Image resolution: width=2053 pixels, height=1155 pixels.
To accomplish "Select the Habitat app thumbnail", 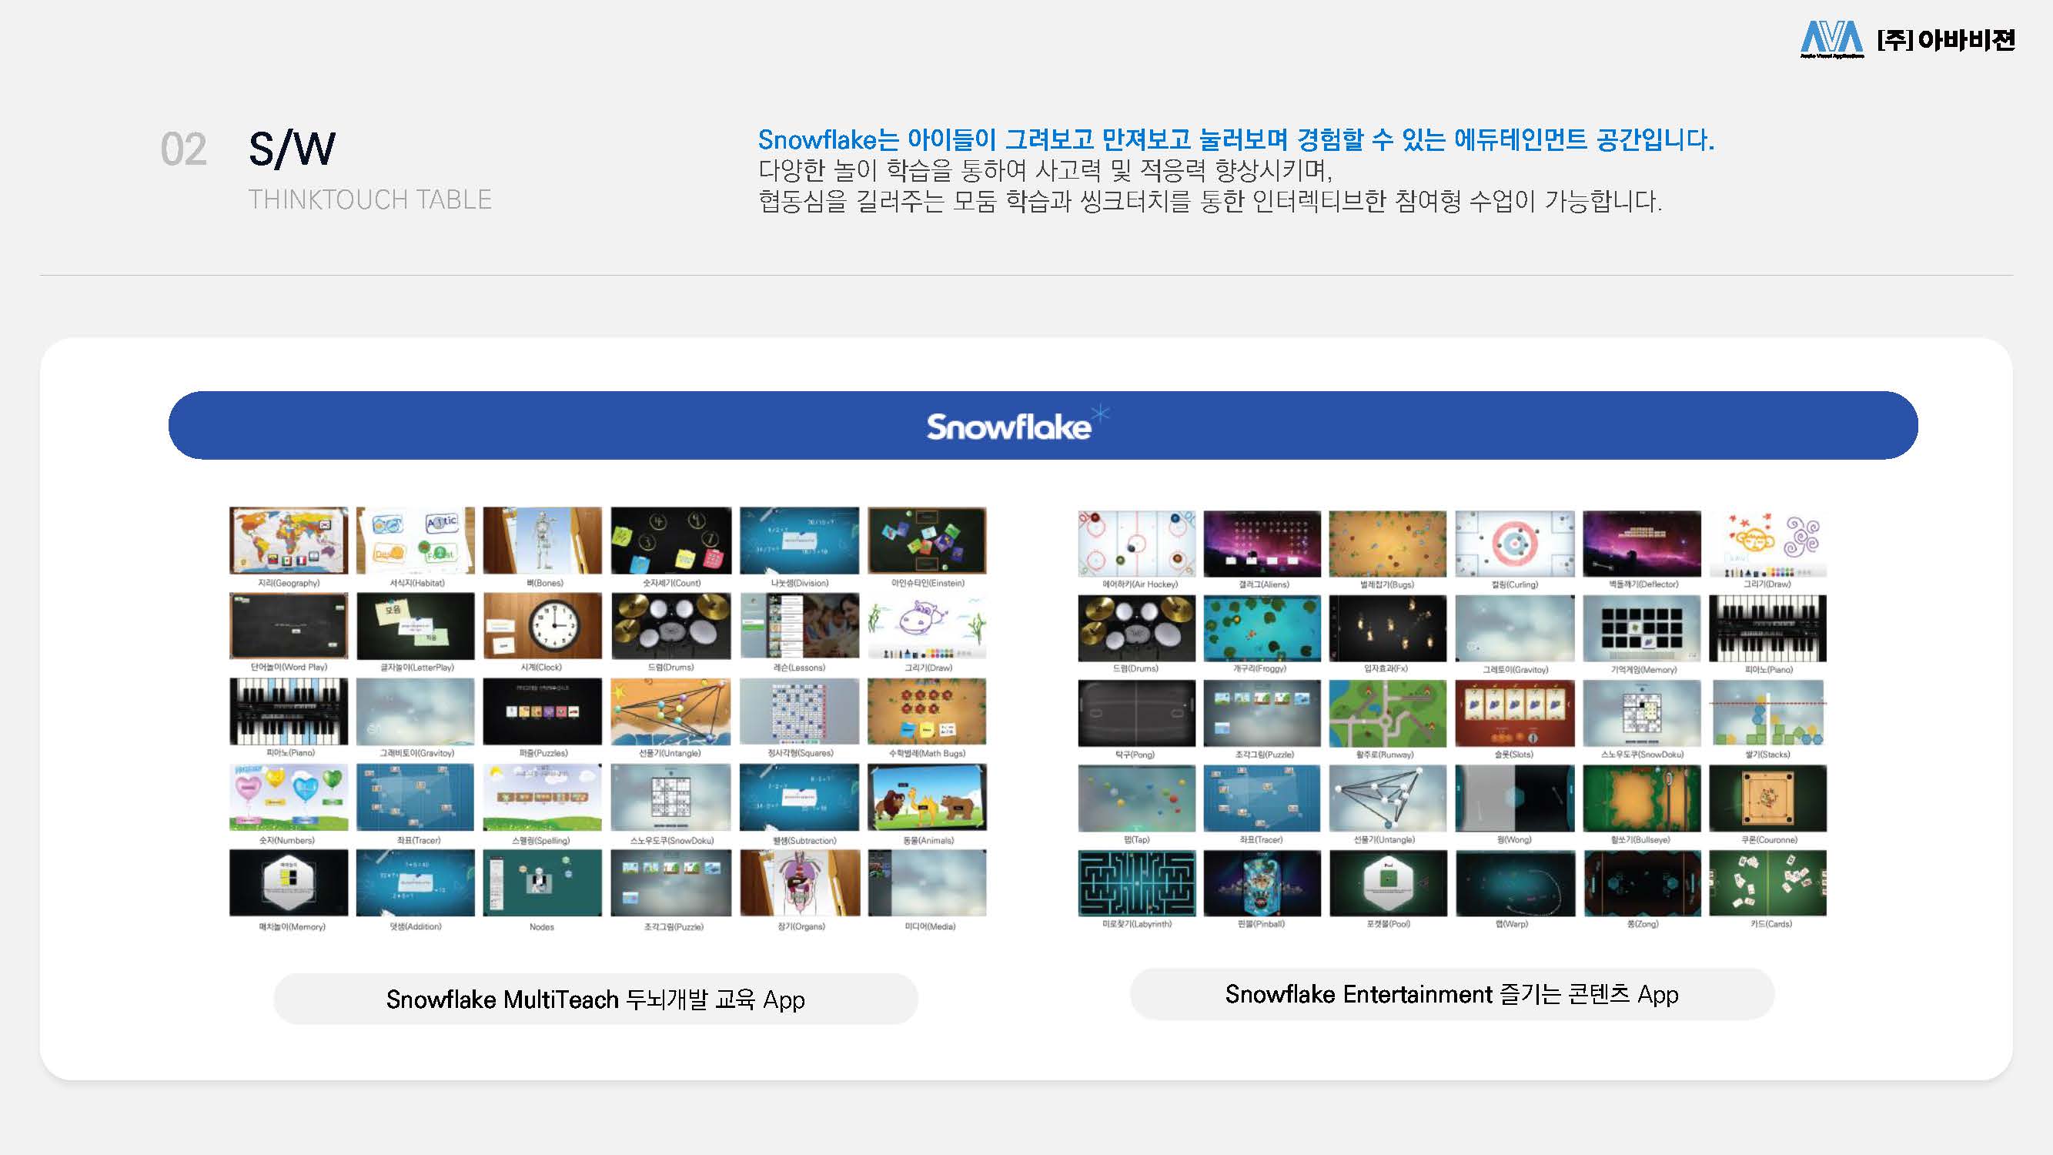I will click(415, 541).
